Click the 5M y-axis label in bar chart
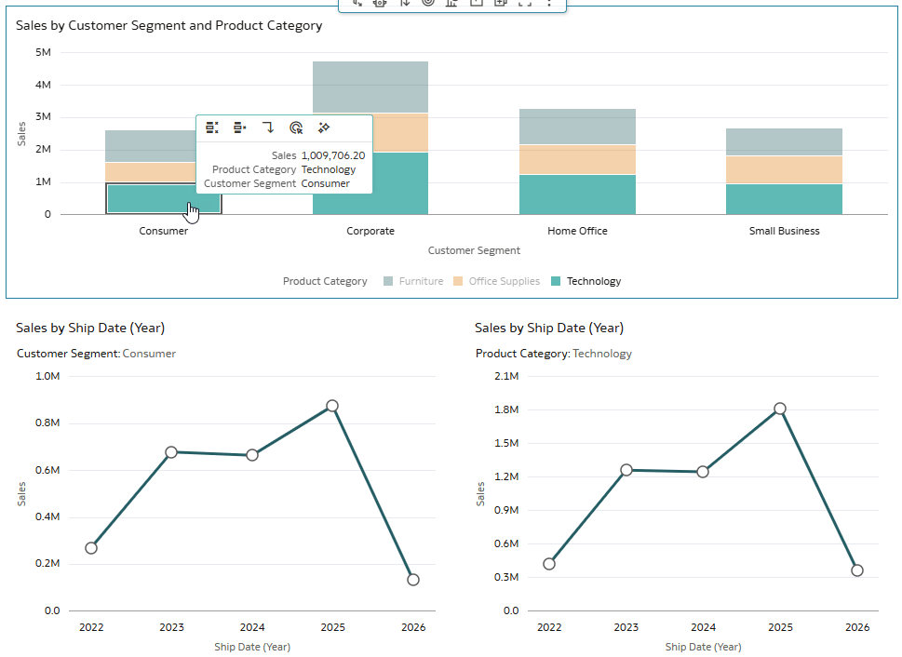902x657 pixels. click(43, 52)
